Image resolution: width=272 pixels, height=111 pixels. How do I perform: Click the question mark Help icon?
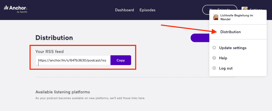pyautogui.click(x=214, y=58)
